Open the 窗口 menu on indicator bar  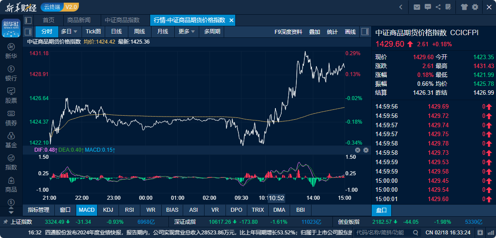pyautogui.click(x=65, y=210)
